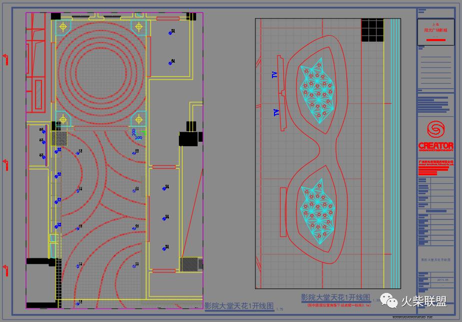
Task: Select the bottom-right yellow crosshair symbol
Action: coord(139,120)
